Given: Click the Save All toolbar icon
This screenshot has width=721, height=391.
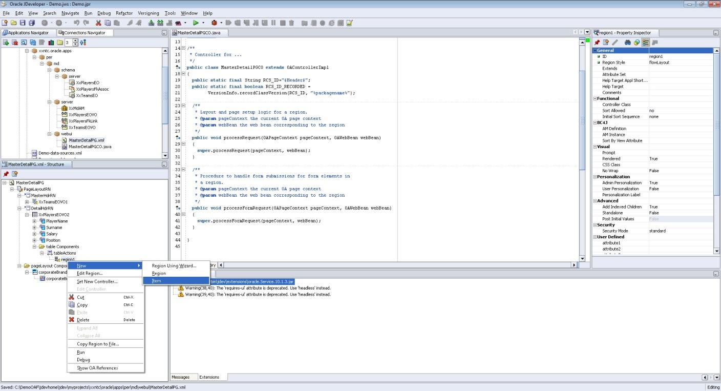Looking at the screenshot, I should click(32, 23).
